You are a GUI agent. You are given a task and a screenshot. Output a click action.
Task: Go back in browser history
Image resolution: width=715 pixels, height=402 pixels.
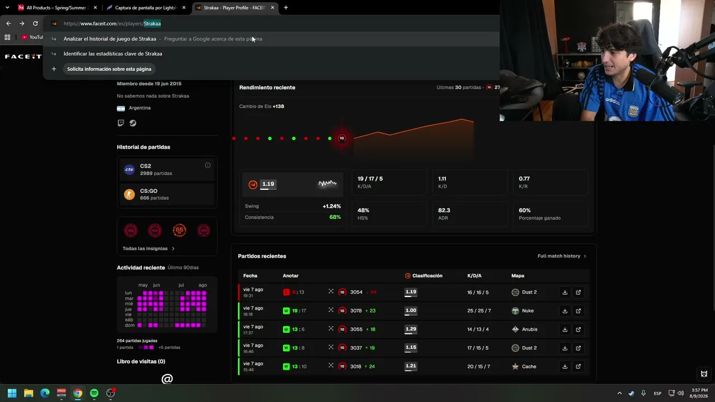point(8,23)
